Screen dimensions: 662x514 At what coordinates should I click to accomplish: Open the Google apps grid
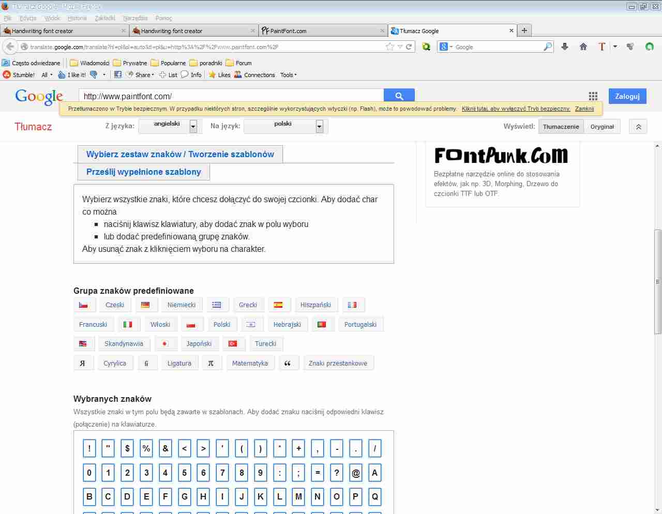coord(593,96)
